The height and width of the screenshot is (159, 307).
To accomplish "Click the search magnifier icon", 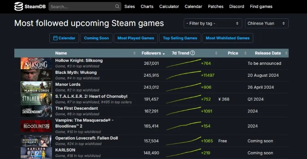I will 117,7.
